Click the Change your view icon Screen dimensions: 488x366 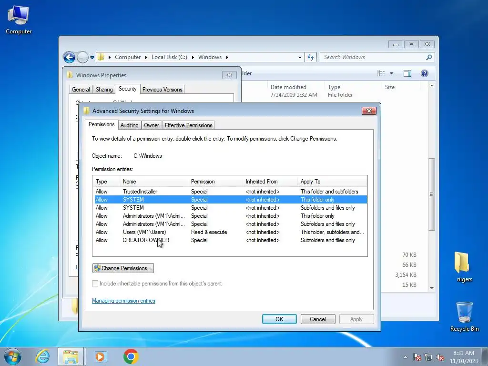[x=381, y=73]
